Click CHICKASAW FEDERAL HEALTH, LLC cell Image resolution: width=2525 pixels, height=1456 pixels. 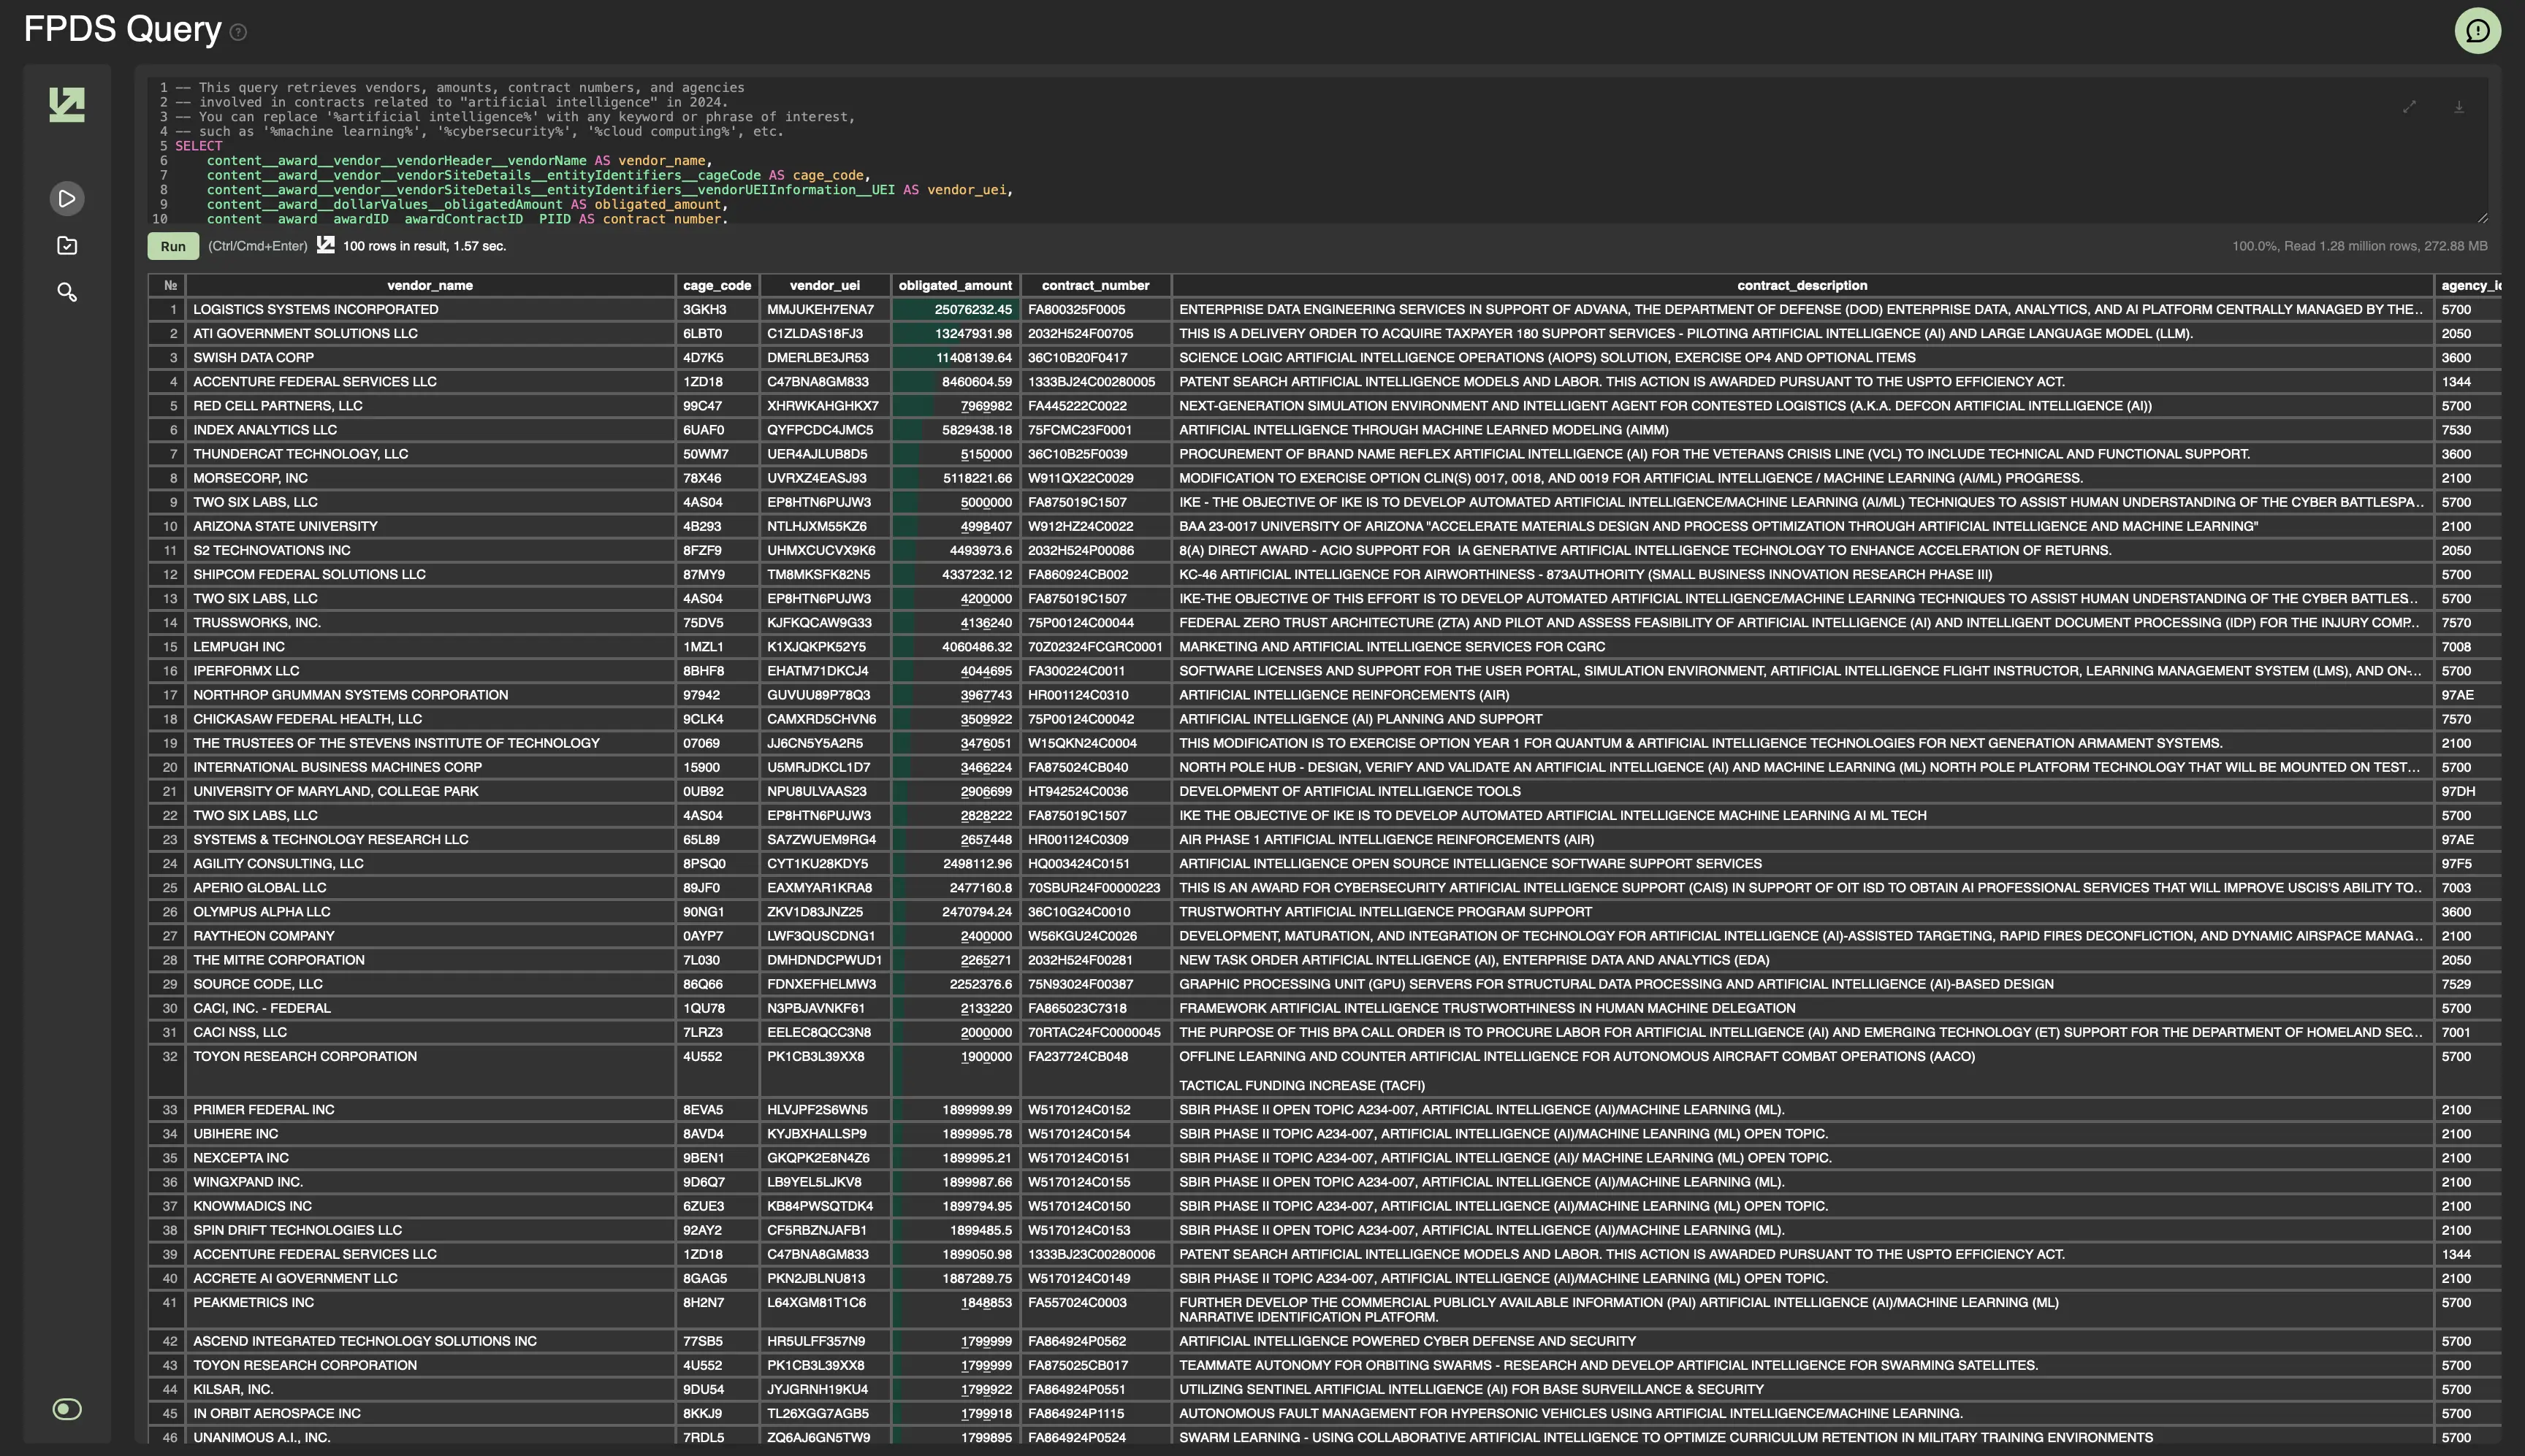(x=430, y=719)
